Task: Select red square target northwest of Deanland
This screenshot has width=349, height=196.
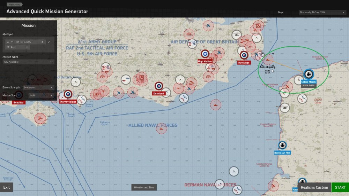Action: 142,78
